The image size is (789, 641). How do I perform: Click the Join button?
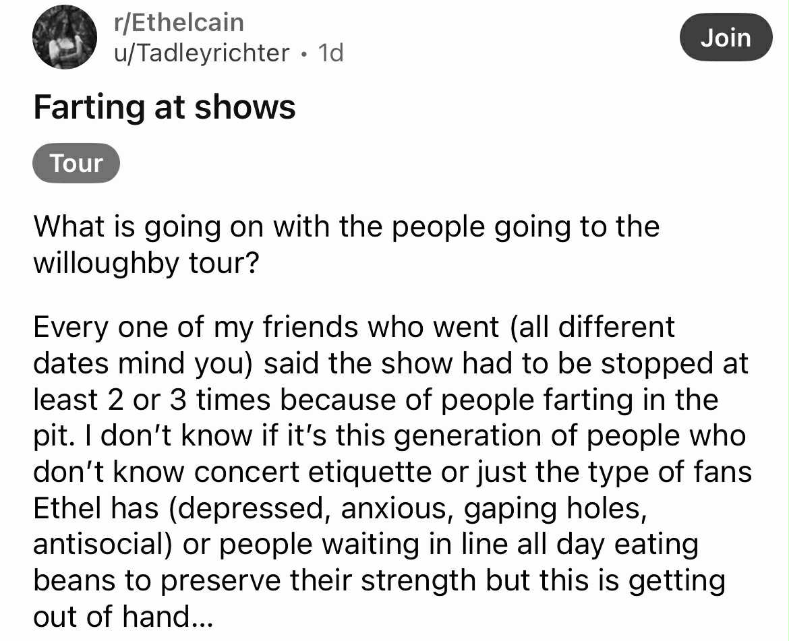point(725,38)
